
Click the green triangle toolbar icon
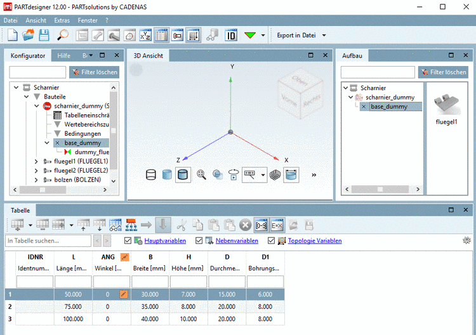[x=250, y=36]
